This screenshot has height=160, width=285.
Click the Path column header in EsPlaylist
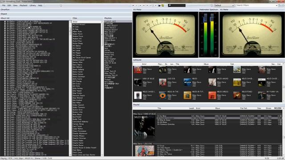(232, 64)
